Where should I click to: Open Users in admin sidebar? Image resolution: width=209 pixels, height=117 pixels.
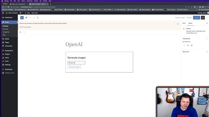coord(7,58)
